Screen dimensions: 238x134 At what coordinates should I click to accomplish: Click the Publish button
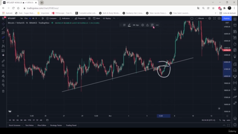pyautogui.click(x=226, y=18)
